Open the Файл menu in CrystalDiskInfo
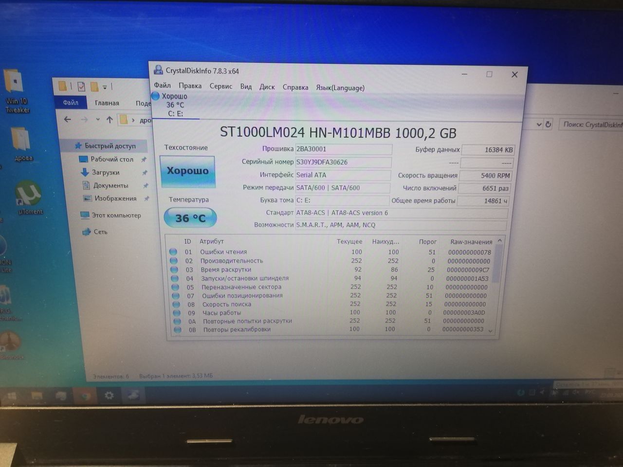The width and height of the screenshot is (623, 467). (x=162, y=85)
